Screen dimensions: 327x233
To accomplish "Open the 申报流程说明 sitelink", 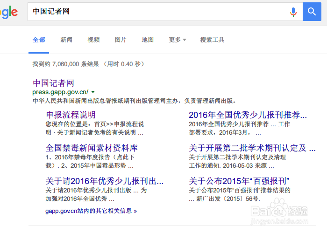I will pyautogui.click(x=71, y=115).
